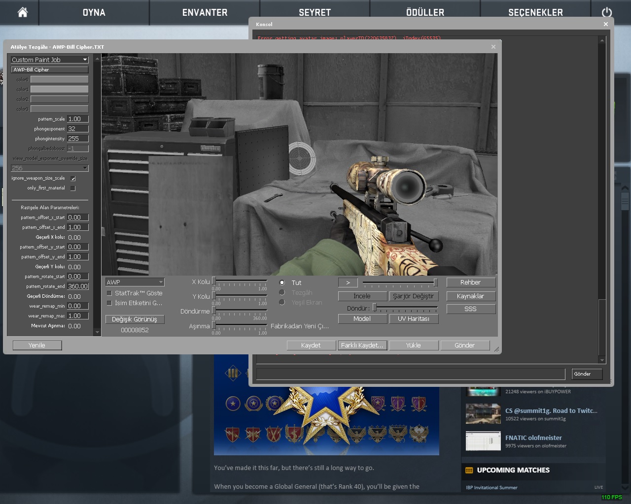Close the Konsol window
Image resolution: width=631 pixels, height=504 pixels.
click(606, 24)
